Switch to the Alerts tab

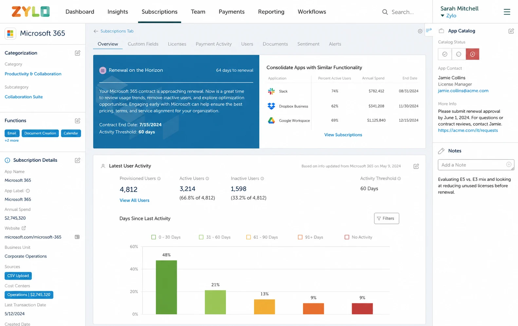pos(335,44)
